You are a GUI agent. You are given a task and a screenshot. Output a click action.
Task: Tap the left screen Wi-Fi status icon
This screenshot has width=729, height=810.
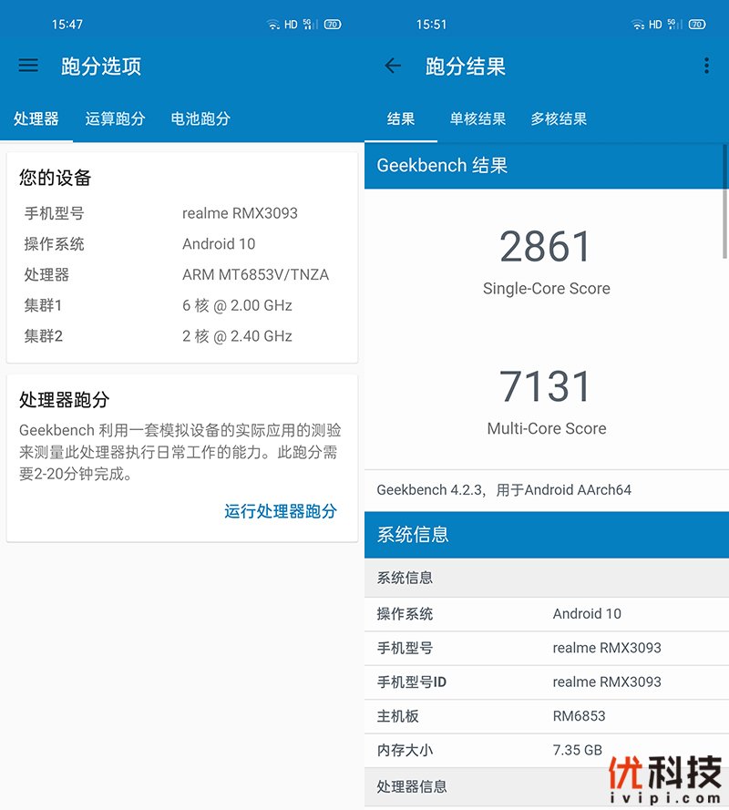[273, 25]
